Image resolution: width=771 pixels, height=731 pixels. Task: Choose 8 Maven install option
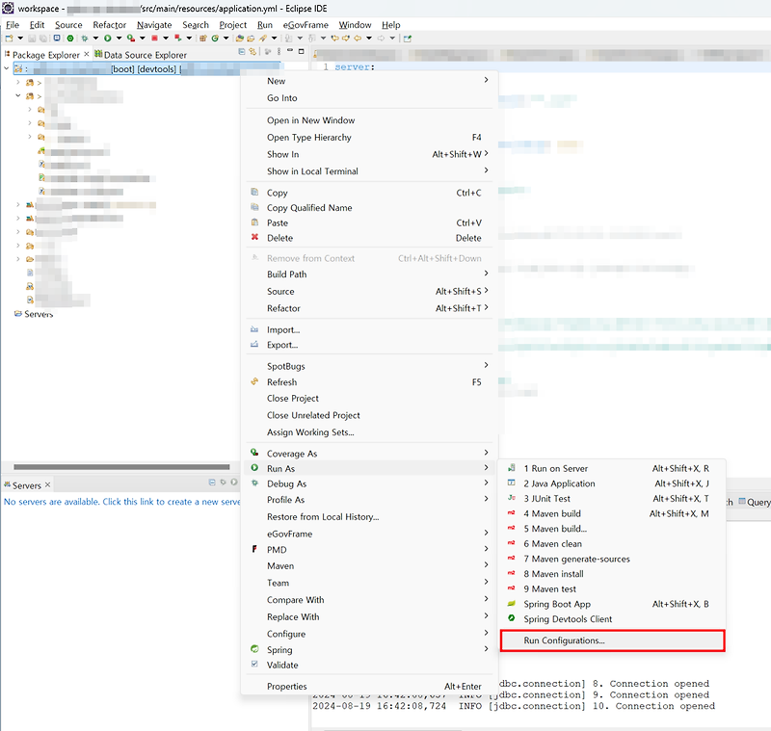click(612, 574)
